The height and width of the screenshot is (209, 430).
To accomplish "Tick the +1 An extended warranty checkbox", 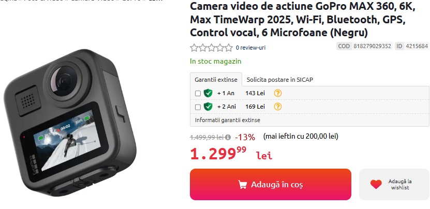I will click(198, 94).
